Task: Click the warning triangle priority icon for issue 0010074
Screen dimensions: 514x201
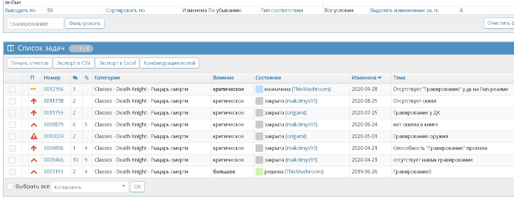Action: (34, 136)
